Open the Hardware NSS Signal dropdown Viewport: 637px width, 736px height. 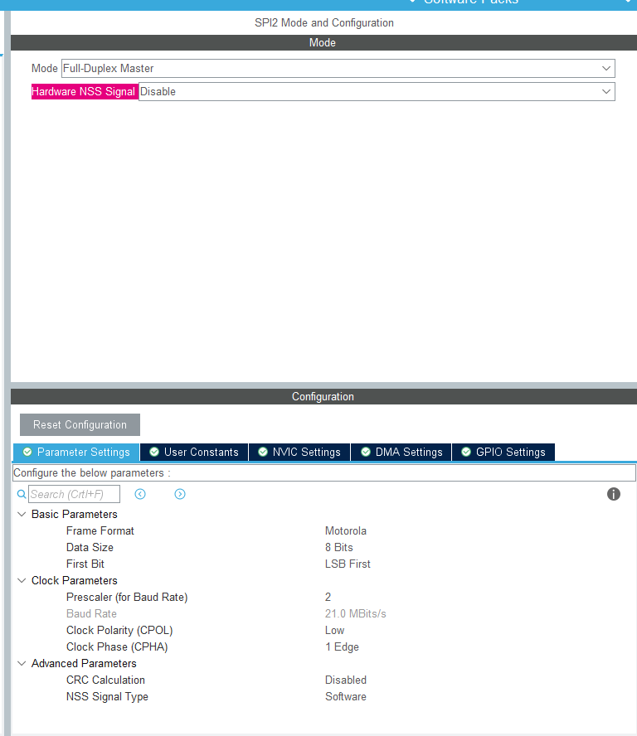[x=377, y=91]
